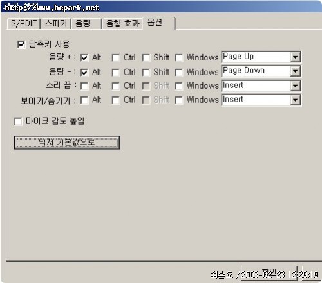The image size is (322, 283).
Task: Open the 스피커 tab
Action: click(56, 23)
